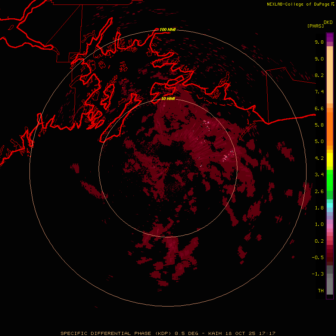Click the -1.3 legend value
The width and height of the screenshot is (336, 336).
tap(318, 274)
